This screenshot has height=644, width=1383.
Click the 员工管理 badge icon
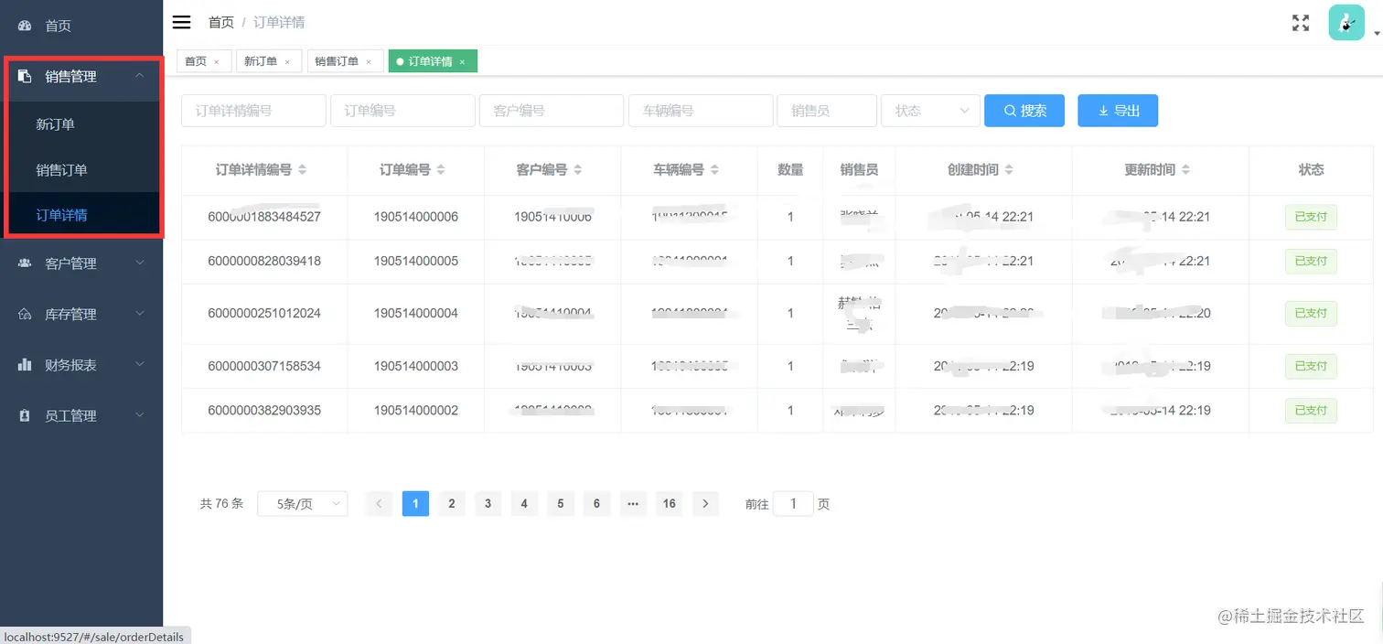click(x=25, y=415)
